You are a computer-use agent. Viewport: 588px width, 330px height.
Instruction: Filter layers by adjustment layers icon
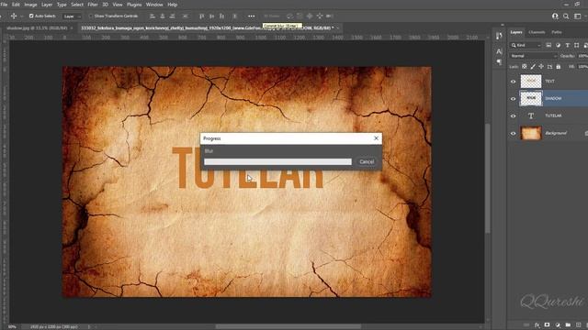[558, 45]
